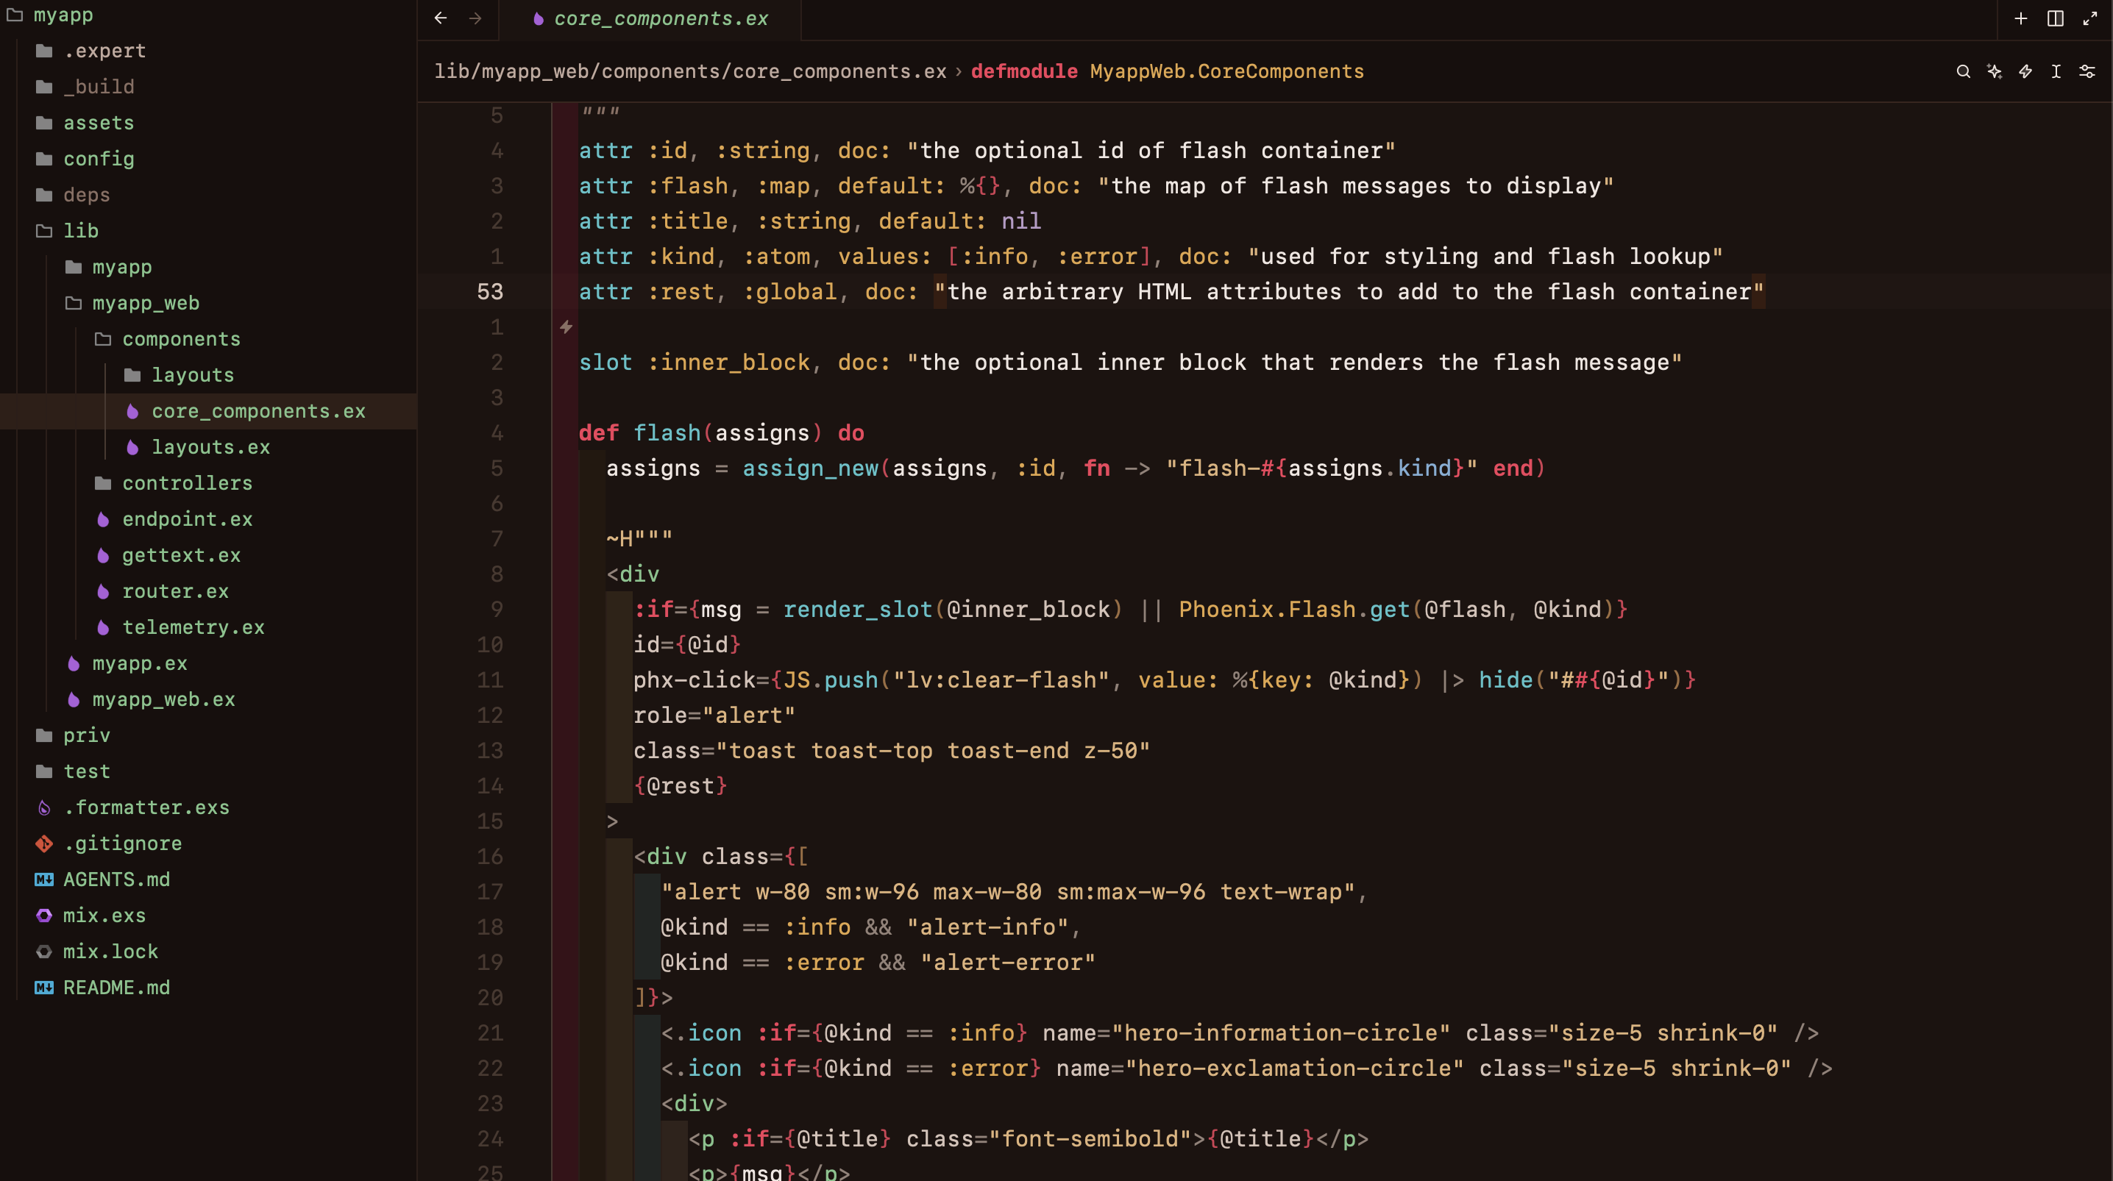Open code actions with the toolbar lightning icon
Viewport: 2113px width, 1181px height.
coord(2025,71)
